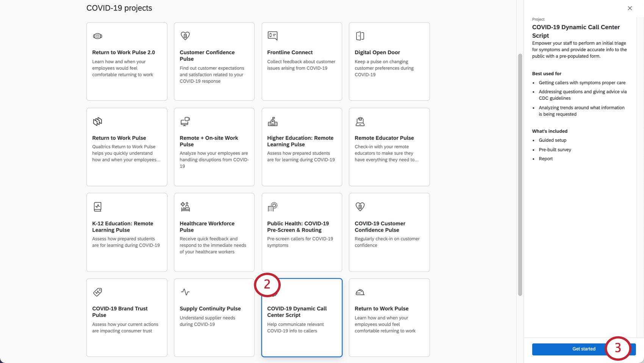Viewport: 644px width, 363px height.
Task: Click the COVID-19 Customer Confidence Pulse heart icon
Action: [360, 207]
